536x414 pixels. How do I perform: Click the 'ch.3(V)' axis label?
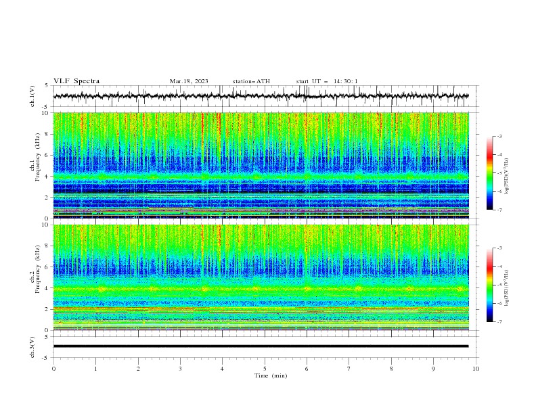tap(32, 348)
